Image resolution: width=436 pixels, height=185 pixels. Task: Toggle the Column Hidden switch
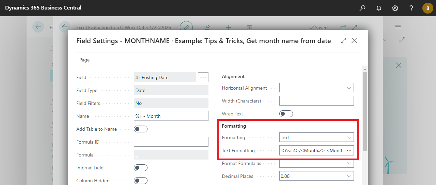click(141, 181)
